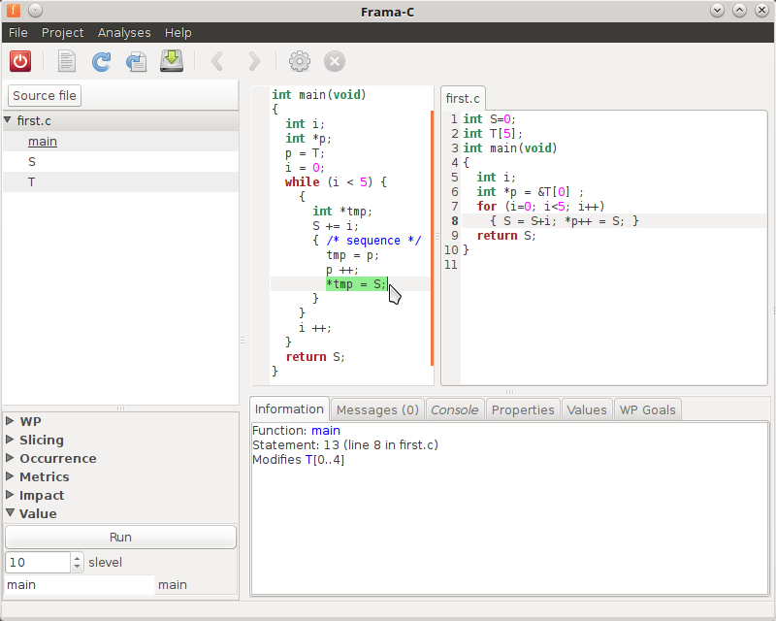Click the Save session download icon
The width and height of the screenshot is (776, 621).
pyautogui.click(x=172, y=61)
